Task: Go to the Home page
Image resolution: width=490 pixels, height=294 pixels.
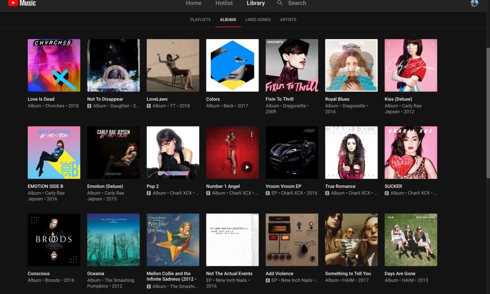Action: tap(193, 3)
